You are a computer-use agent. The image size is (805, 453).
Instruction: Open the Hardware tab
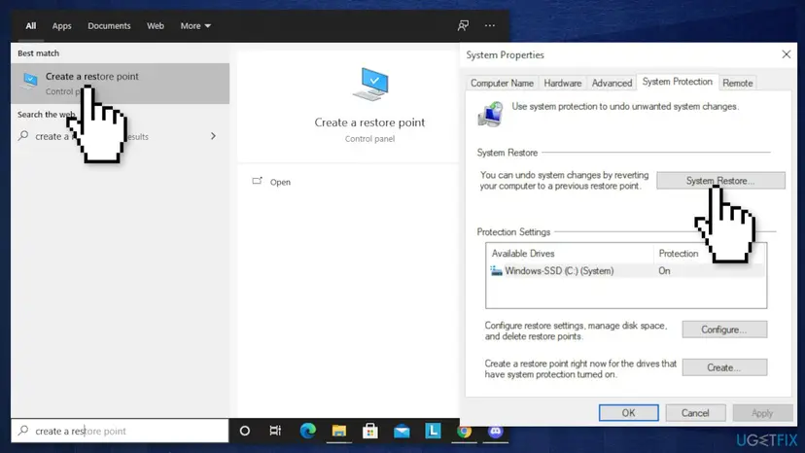(563, 84)
